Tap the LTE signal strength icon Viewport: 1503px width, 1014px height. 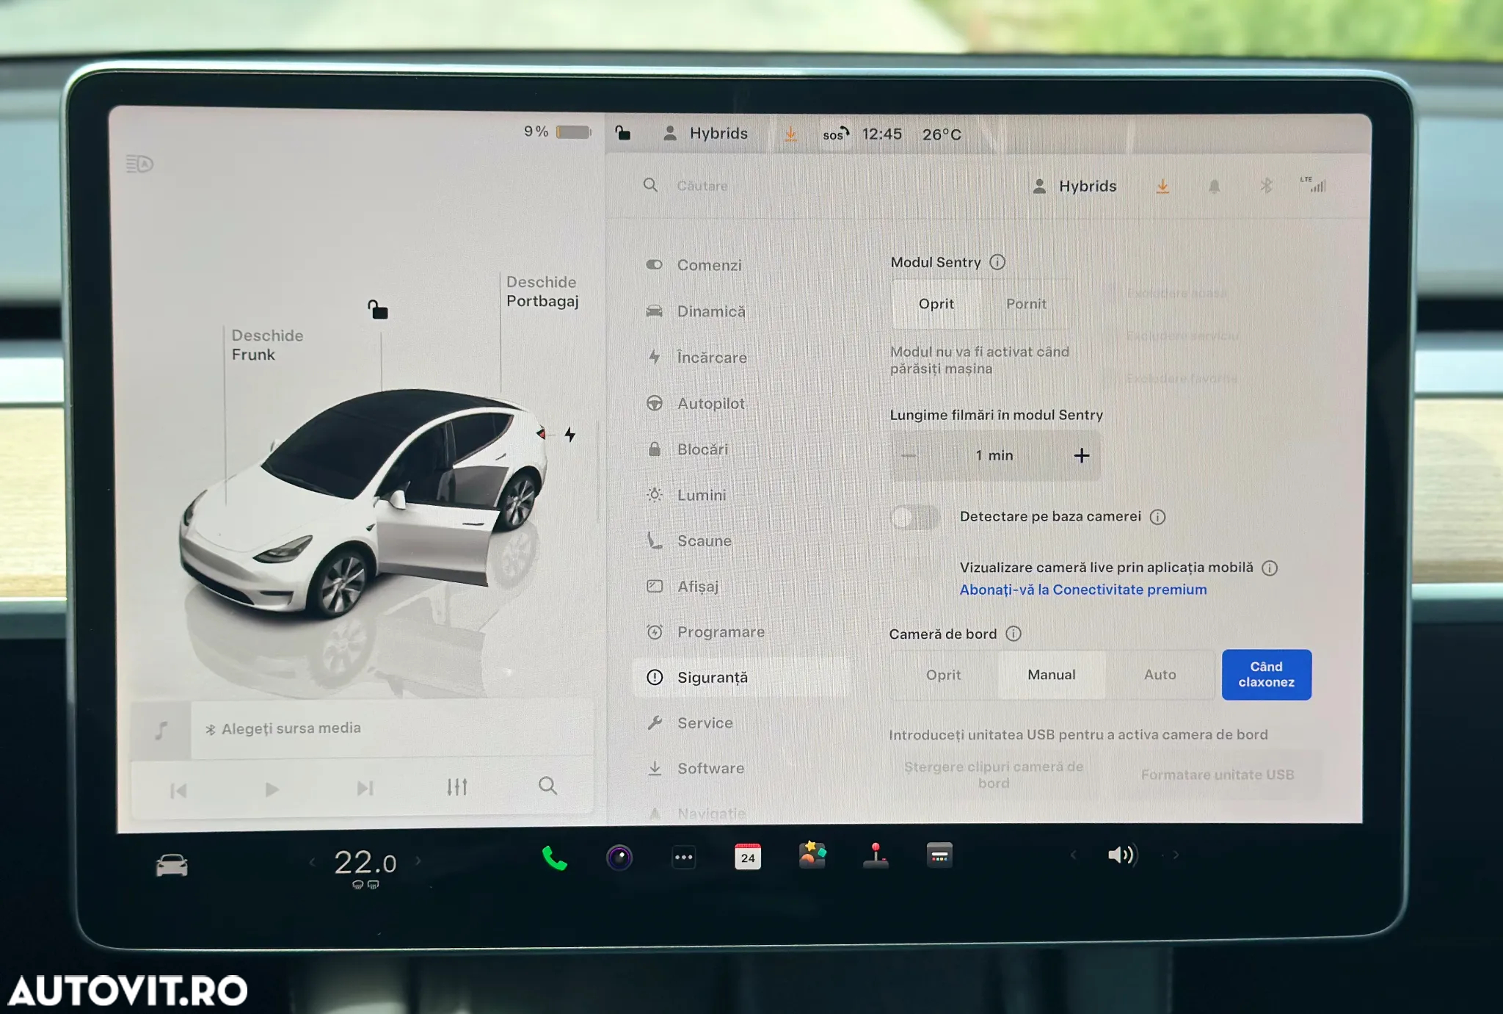[1313, 184]
